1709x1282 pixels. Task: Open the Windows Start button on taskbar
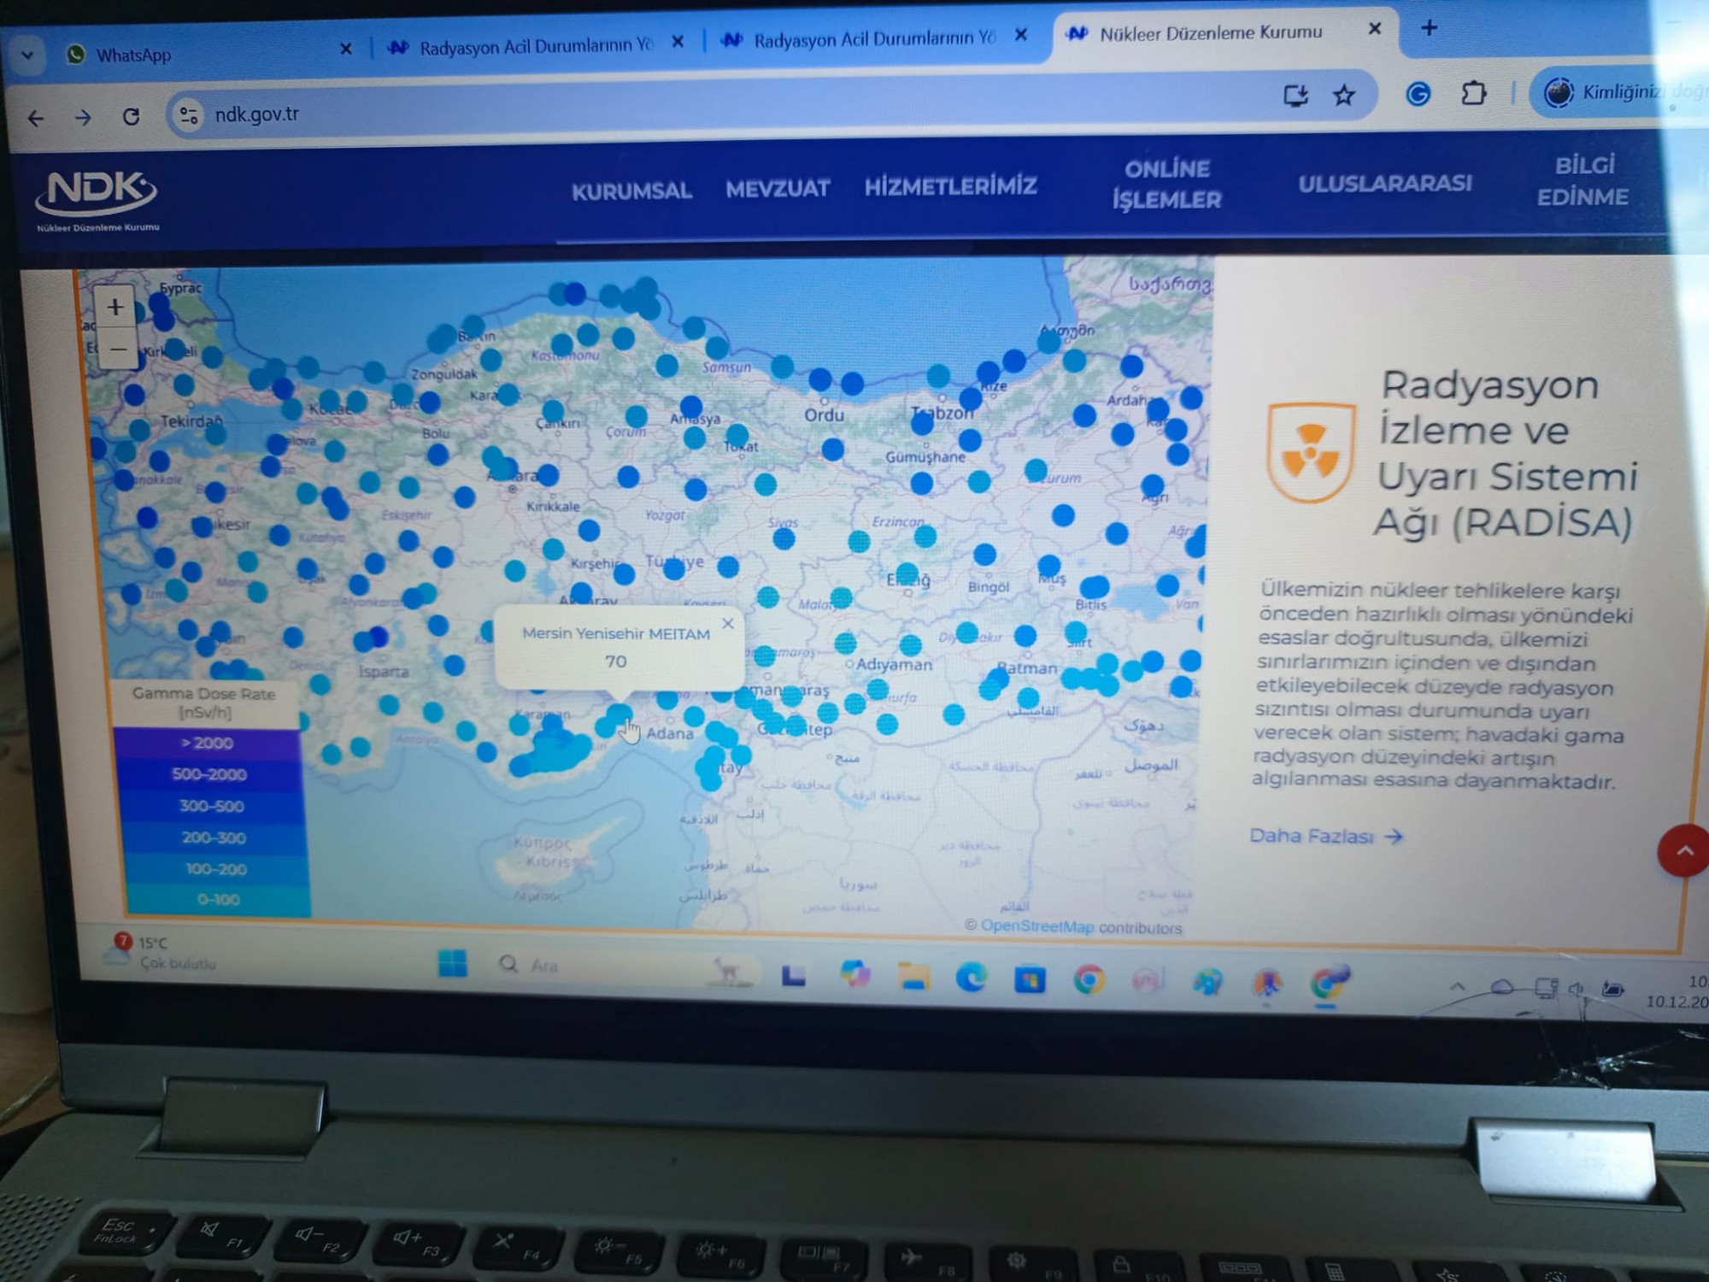pos(452,963)
